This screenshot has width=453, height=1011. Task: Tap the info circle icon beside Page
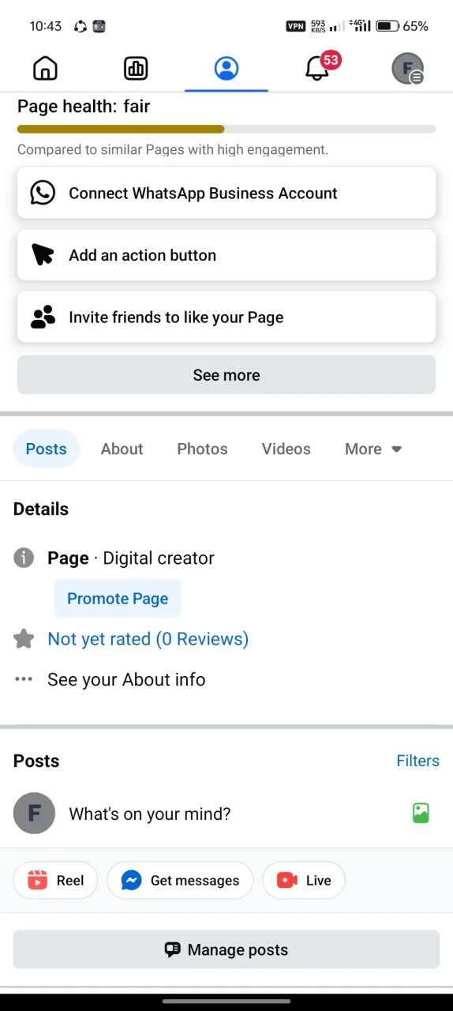tap(24, 558)
